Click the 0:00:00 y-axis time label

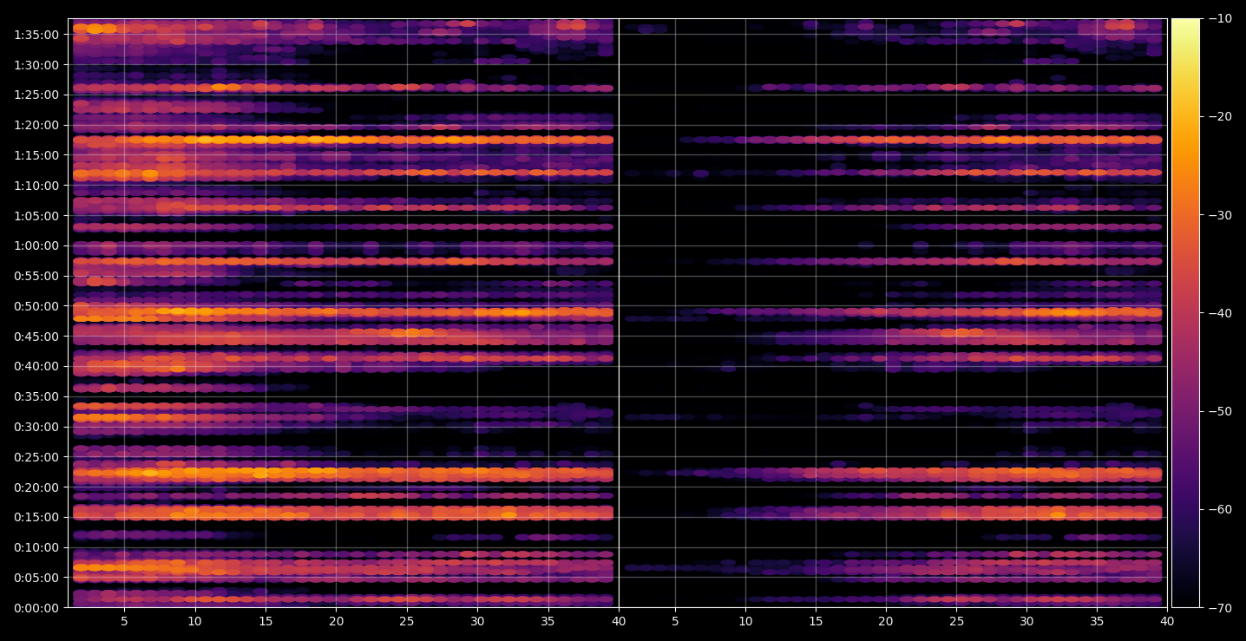[37, 607]
